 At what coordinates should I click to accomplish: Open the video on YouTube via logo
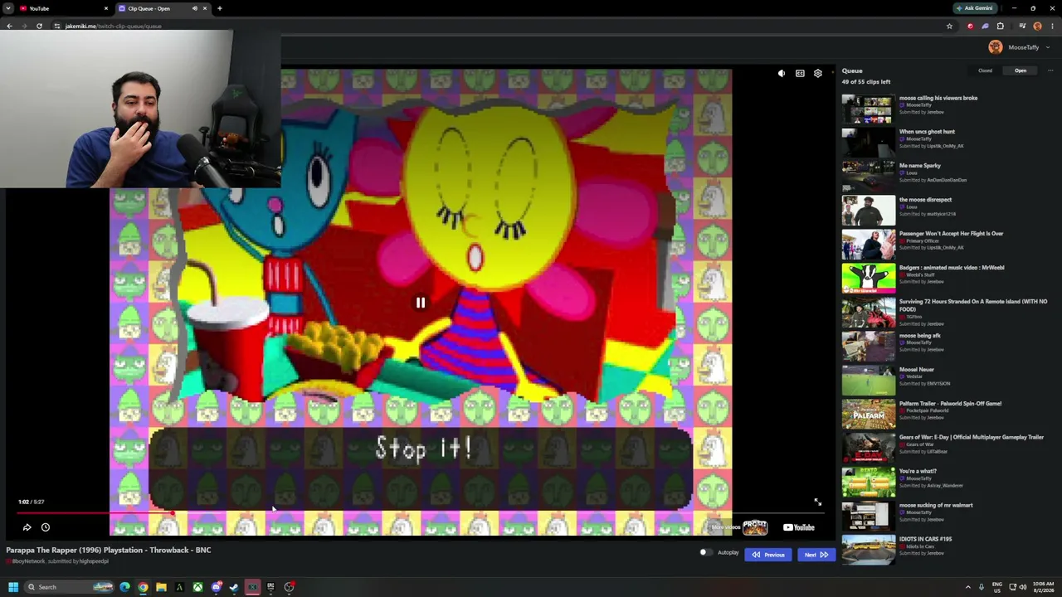click(799, 527)
